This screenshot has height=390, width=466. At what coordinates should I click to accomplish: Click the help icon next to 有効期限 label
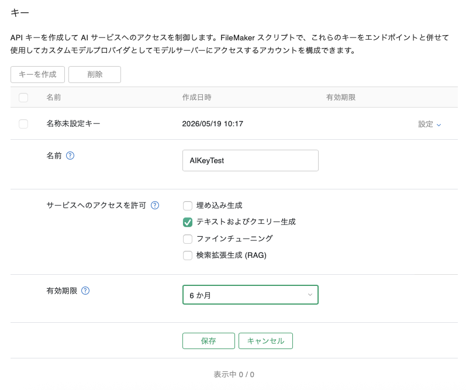(x=85, y=291)
